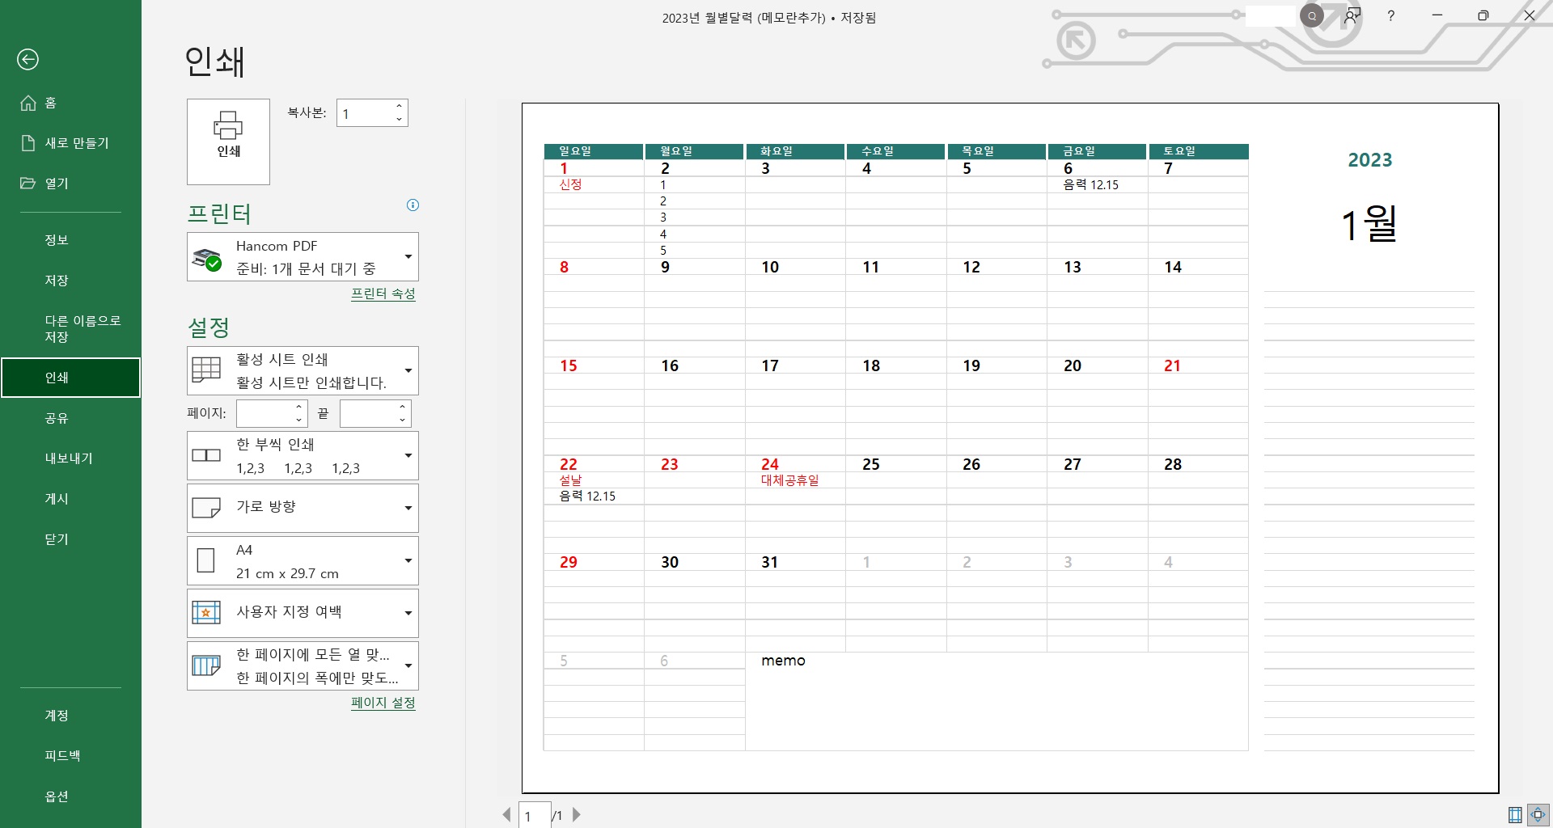This screenshot has width=1553, height=828.
Task: Open the 열기 menu entry
Action: click(x=70, y=184)
